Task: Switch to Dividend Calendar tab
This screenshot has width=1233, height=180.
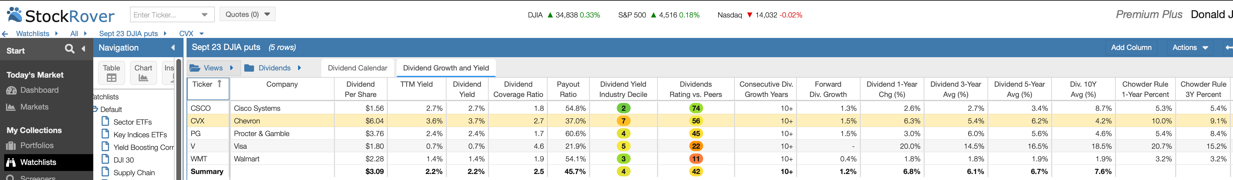Action: 357,68
